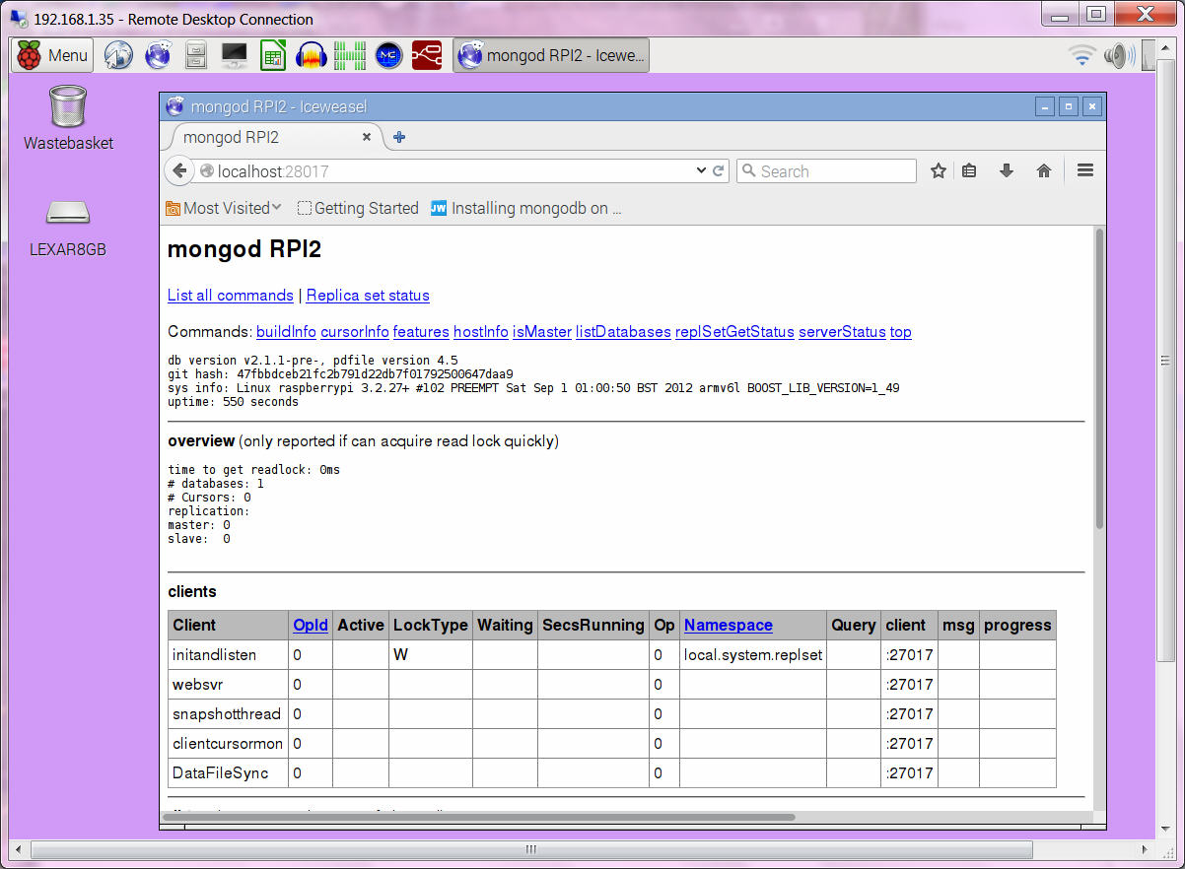Open the downloads arrow icon
The height and width of the screenshot is (869, 1185).
point(1007,171)
